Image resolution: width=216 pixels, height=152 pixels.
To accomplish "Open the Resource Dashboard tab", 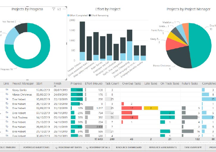I will point(128,147).
